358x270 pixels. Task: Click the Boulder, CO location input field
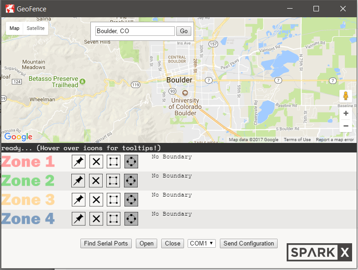pyautogui.click(x=135, y=31)
